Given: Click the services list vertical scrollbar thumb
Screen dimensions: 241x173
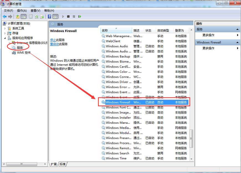Looking at the screenshot, I should pyautogui.click(x=191, y=138).
